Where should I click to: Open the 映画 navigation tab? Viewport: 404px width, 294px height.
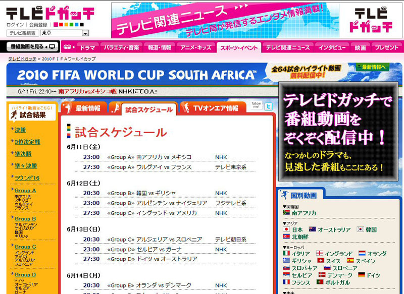tap(360, 47)
